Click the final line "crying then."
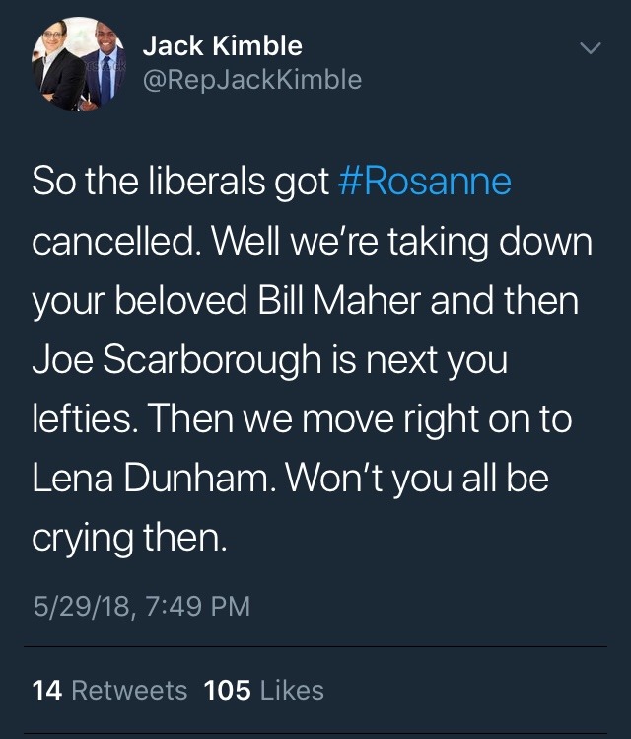This screenshot has height=739, width=631. [x=128, y=539]
